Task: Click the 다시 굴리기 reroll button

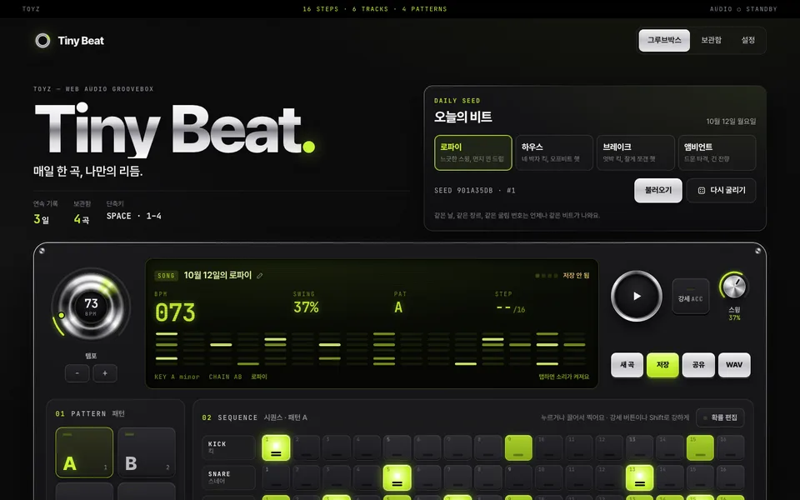Action: (x=722, y=190)
